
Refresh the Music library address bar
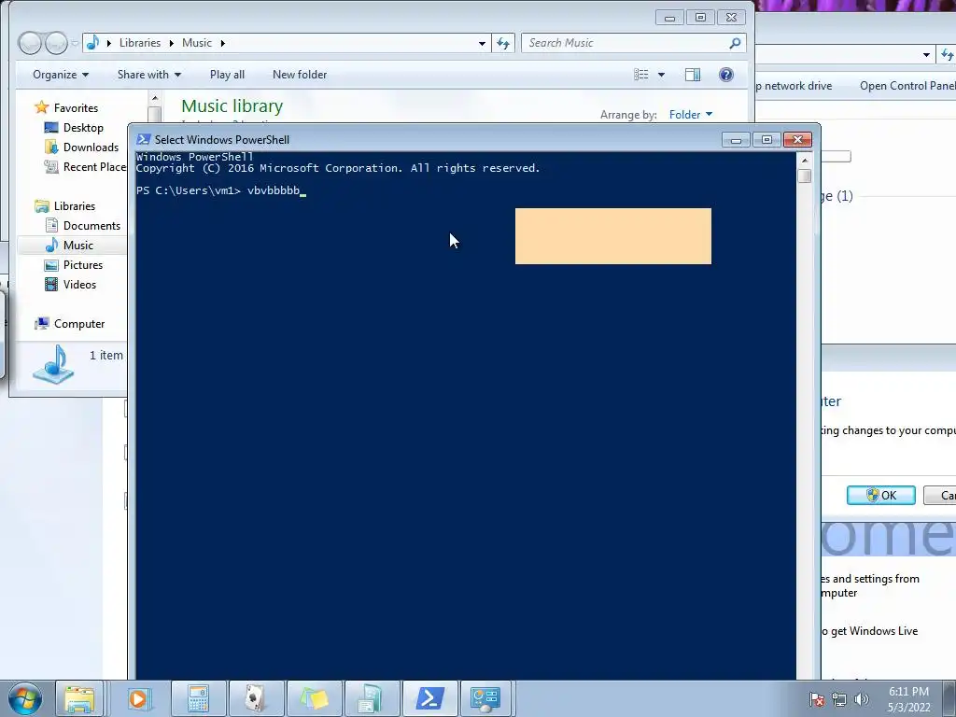(x=503, y=43)
